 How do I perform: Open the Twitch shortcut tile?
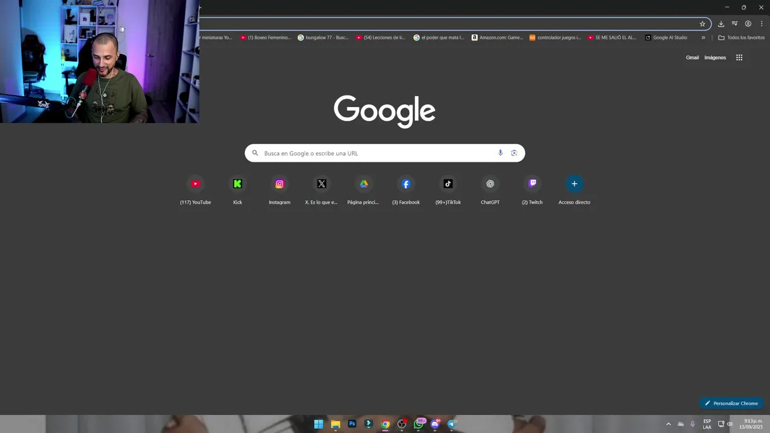pos(532,191)
